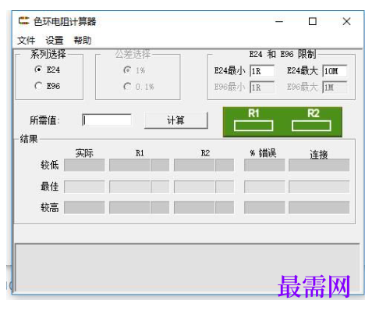Click the 系列选择 group label

coord(48,54)
